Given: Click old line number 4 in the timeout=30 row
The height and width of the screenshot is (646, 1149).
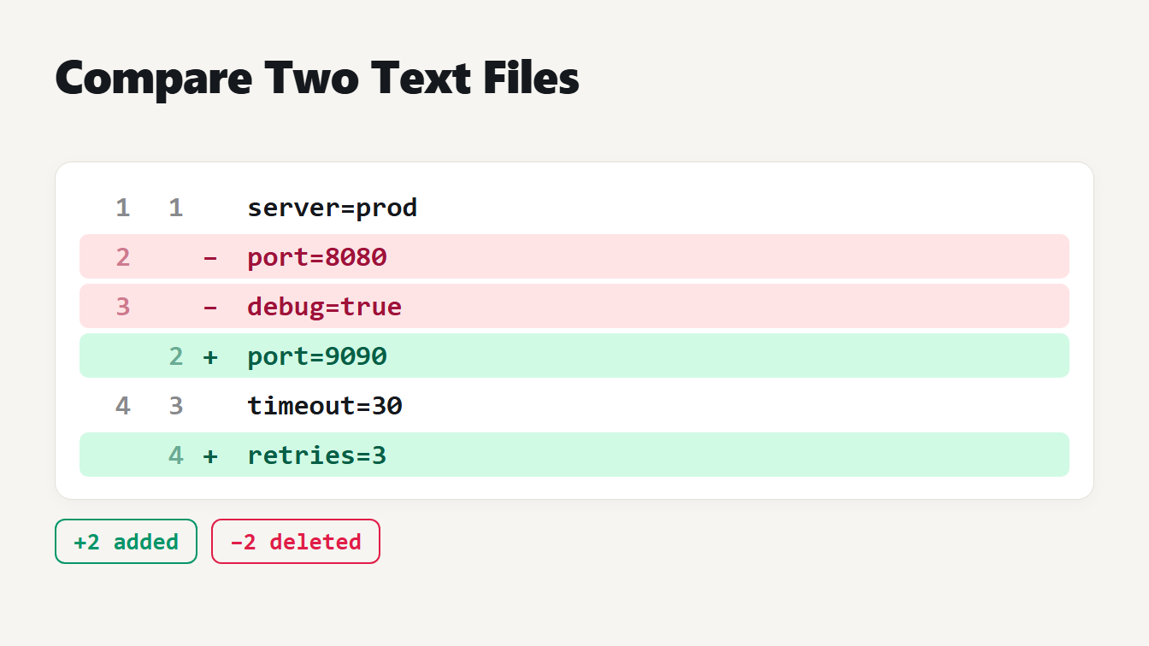Looking at the screenshot, I should pyautogui.click(x=123, y=406).
